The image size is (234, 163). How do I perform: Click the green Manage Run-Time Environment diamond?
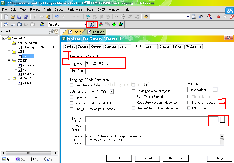(114, 24)
